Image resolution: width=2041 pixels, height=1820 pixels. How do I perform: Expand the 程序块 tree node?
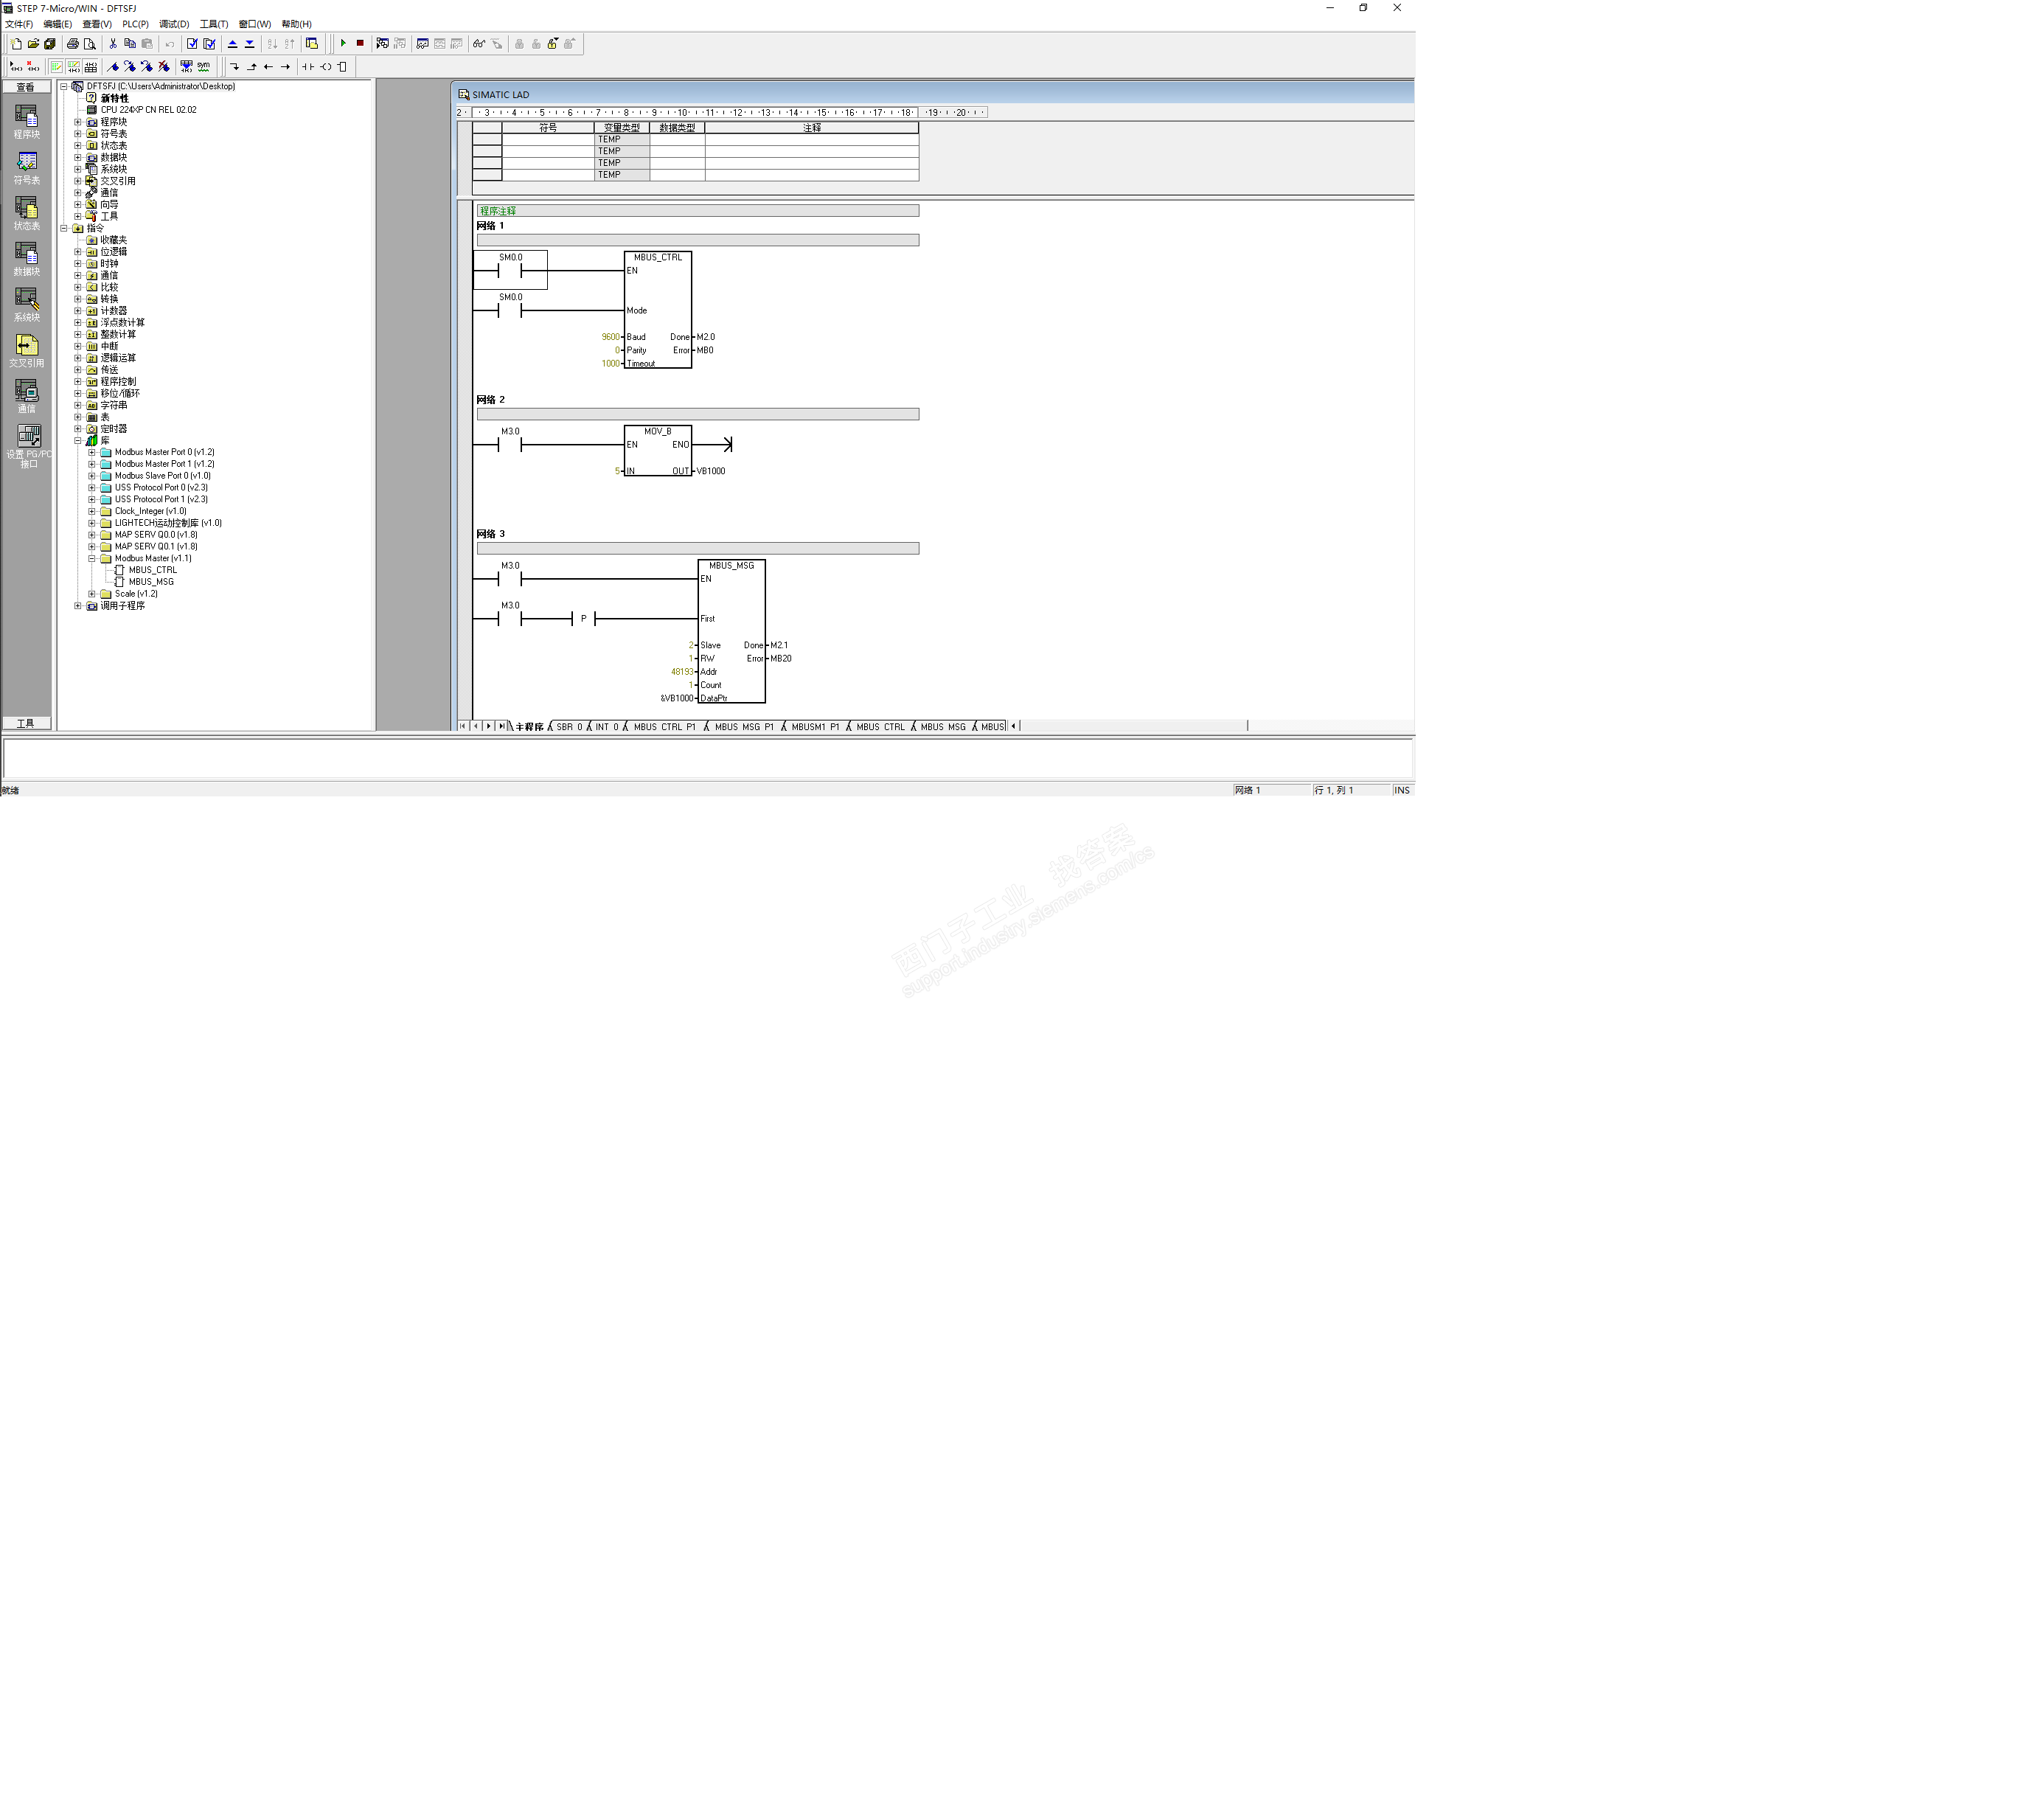pyautogui.click(x=78, y=122)
